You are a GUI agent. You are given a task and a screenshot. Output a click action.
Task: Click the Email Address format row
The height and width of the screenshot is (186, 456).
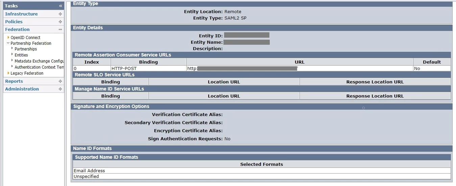click(x=262, y=171)
